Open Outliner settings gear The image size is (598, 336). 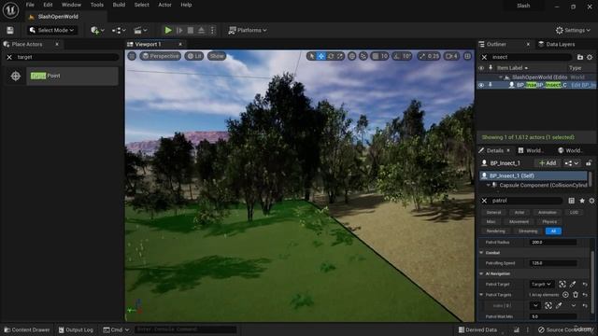click(590, 57)
